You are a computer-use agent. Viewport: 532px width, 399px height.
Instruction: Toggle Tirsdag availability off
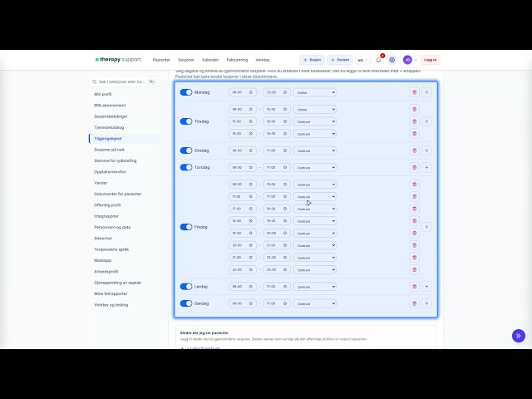click(186, 121)
